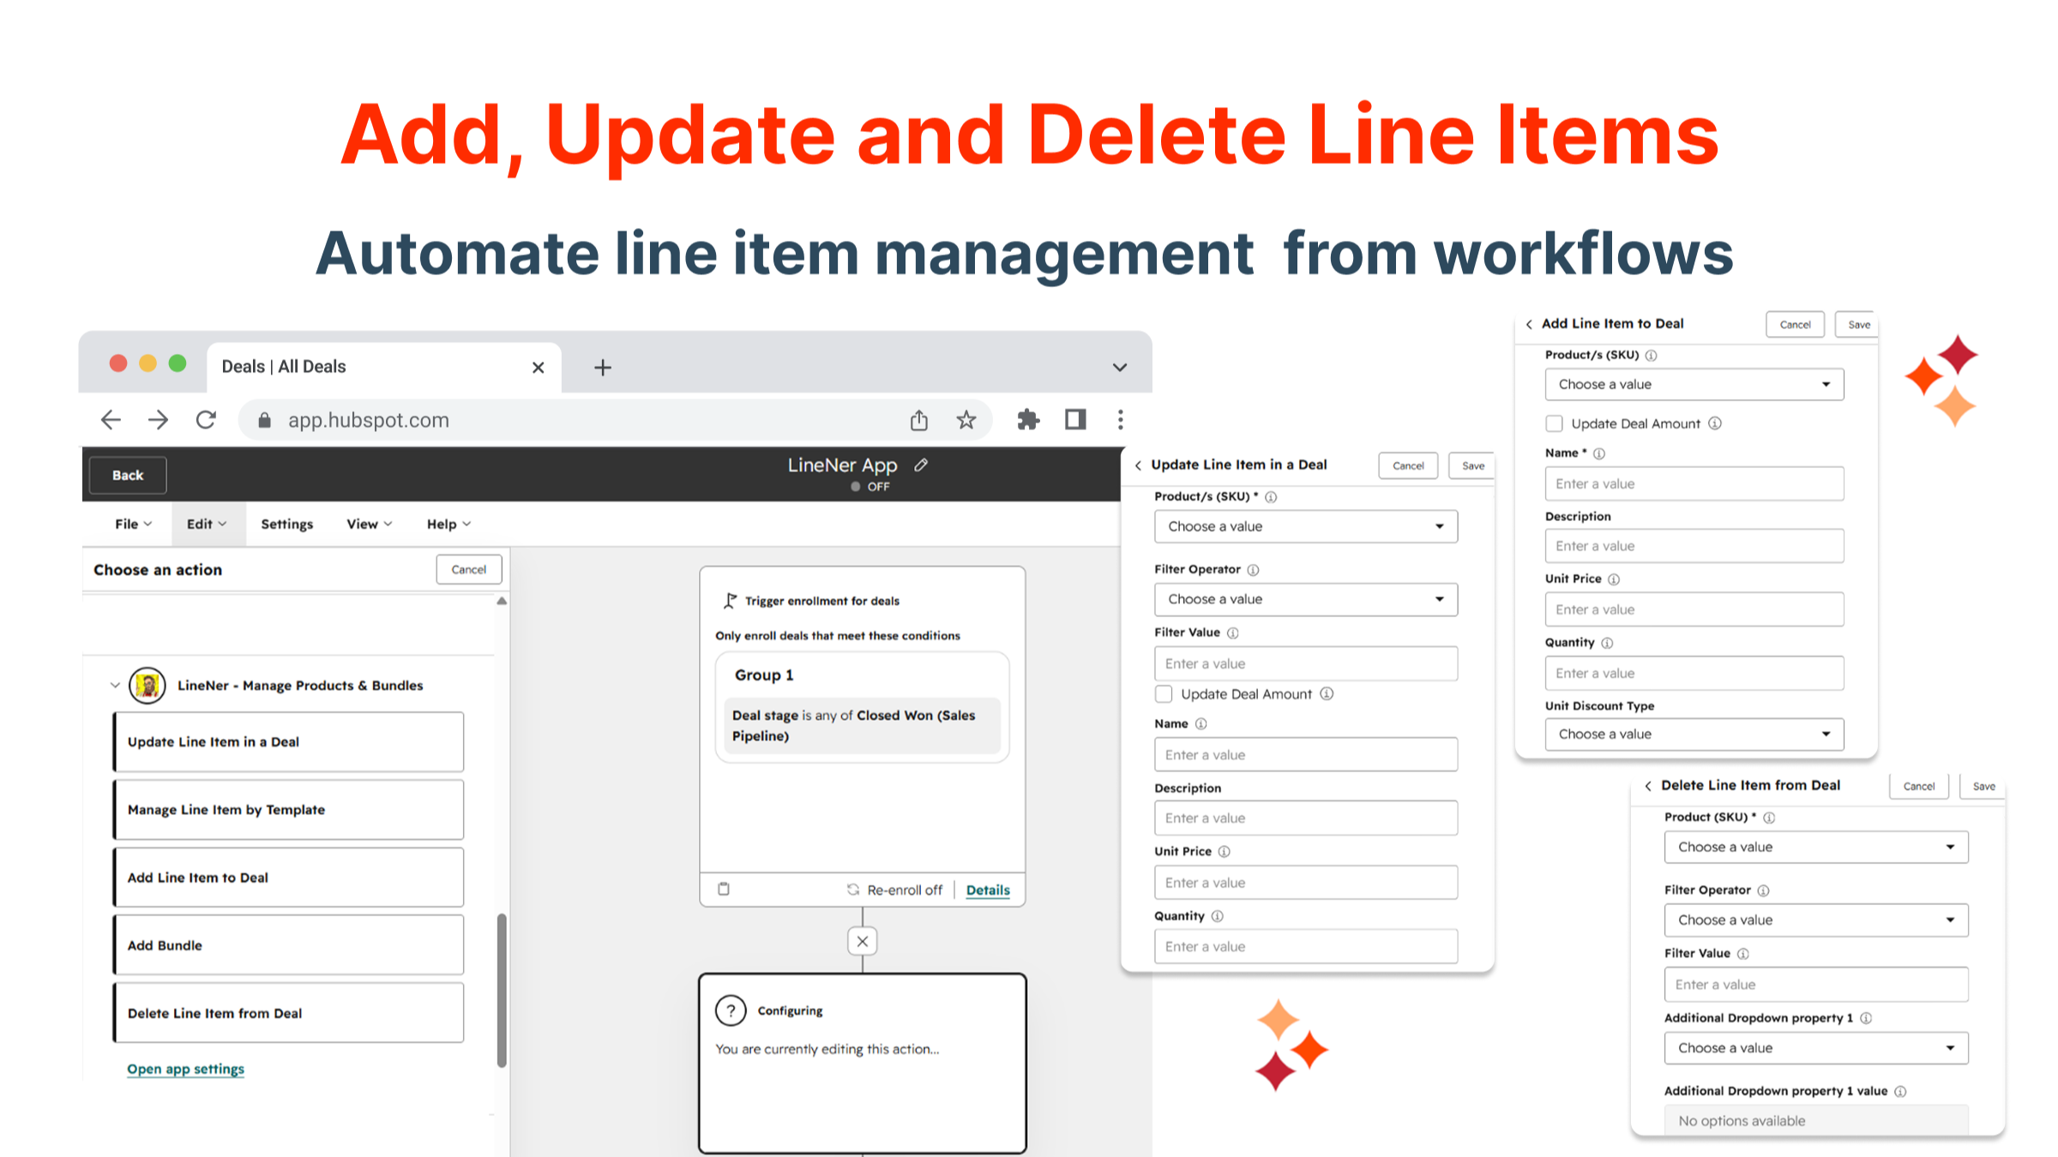This screenshot has height=1157, width=2058.
Task: Bookmark page with the star icon
Action: [x=966, y=420]
